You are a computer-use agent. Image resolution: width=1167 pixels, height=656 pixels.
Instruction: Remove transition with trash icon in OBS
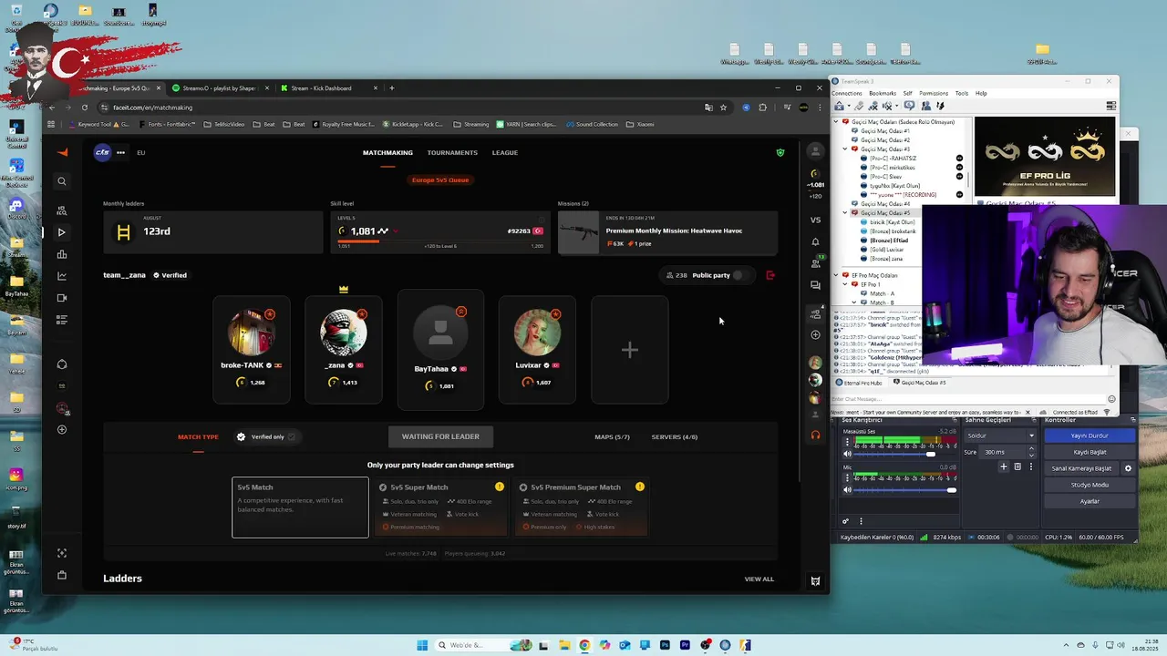[1017, 466]
